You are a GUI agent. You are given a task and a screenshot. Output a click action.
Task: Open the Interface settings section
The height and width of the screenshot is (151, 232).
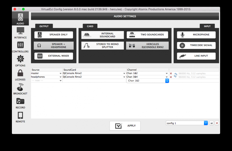pos(20,32)
